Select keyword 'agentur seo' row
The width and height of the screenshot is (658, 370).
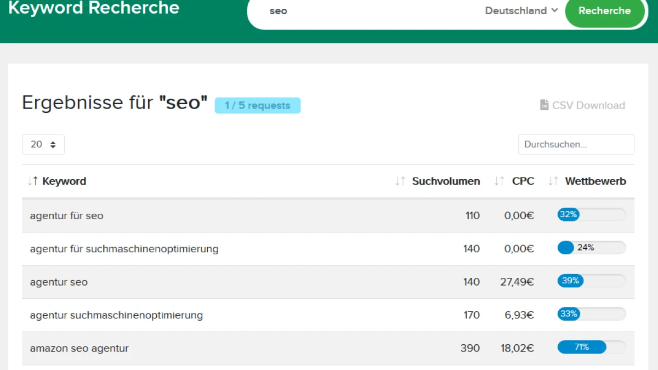click(x=328, y=282)
